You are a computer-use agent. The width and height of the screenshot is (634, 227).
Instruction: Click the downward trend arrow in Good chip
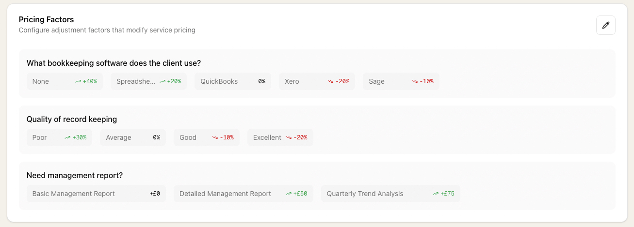coord(215,137)
